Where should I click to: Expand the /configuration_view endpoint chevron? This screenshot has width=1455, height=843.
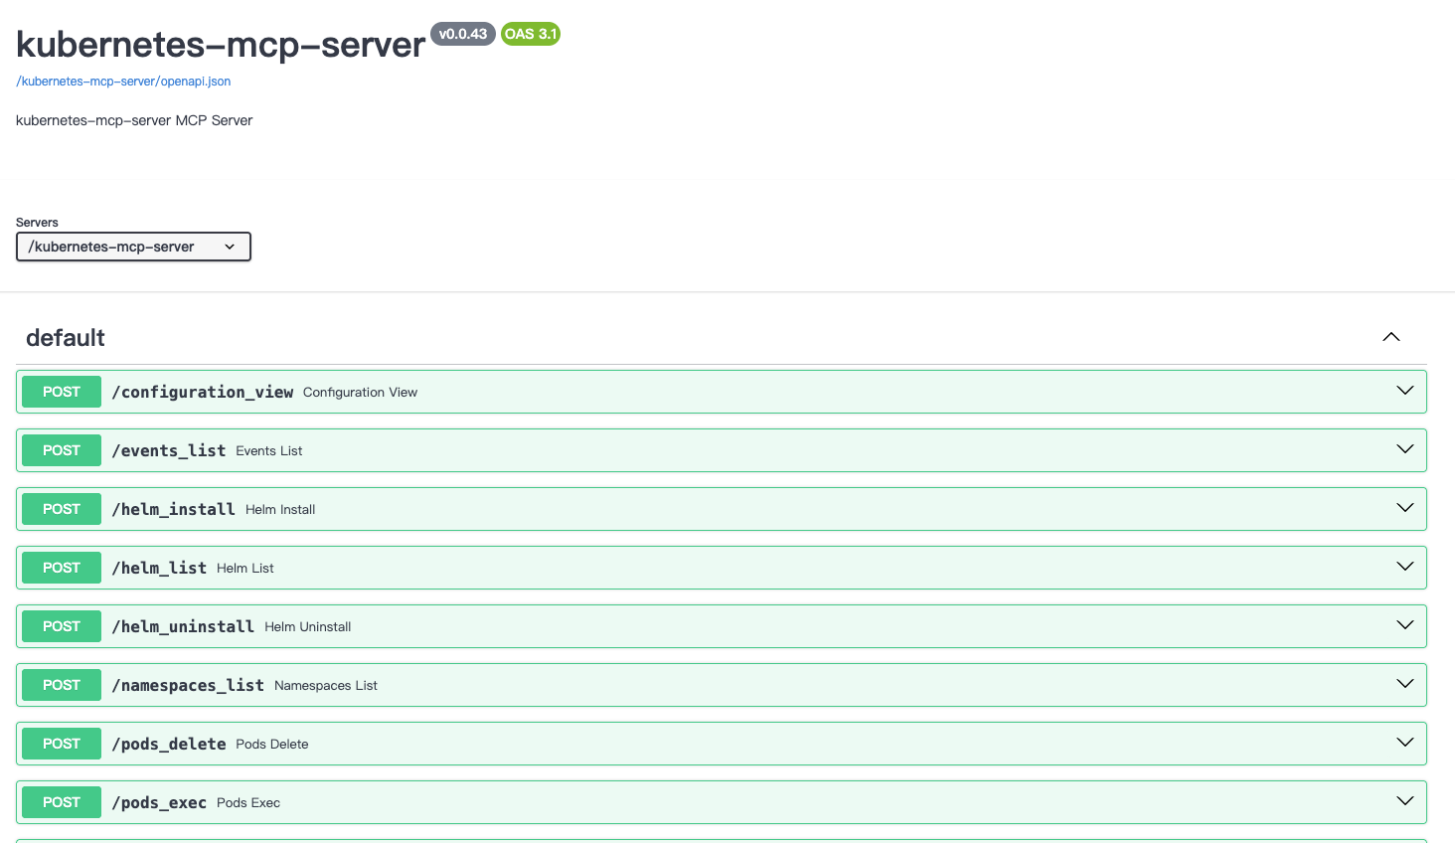tap(1404, 391)
